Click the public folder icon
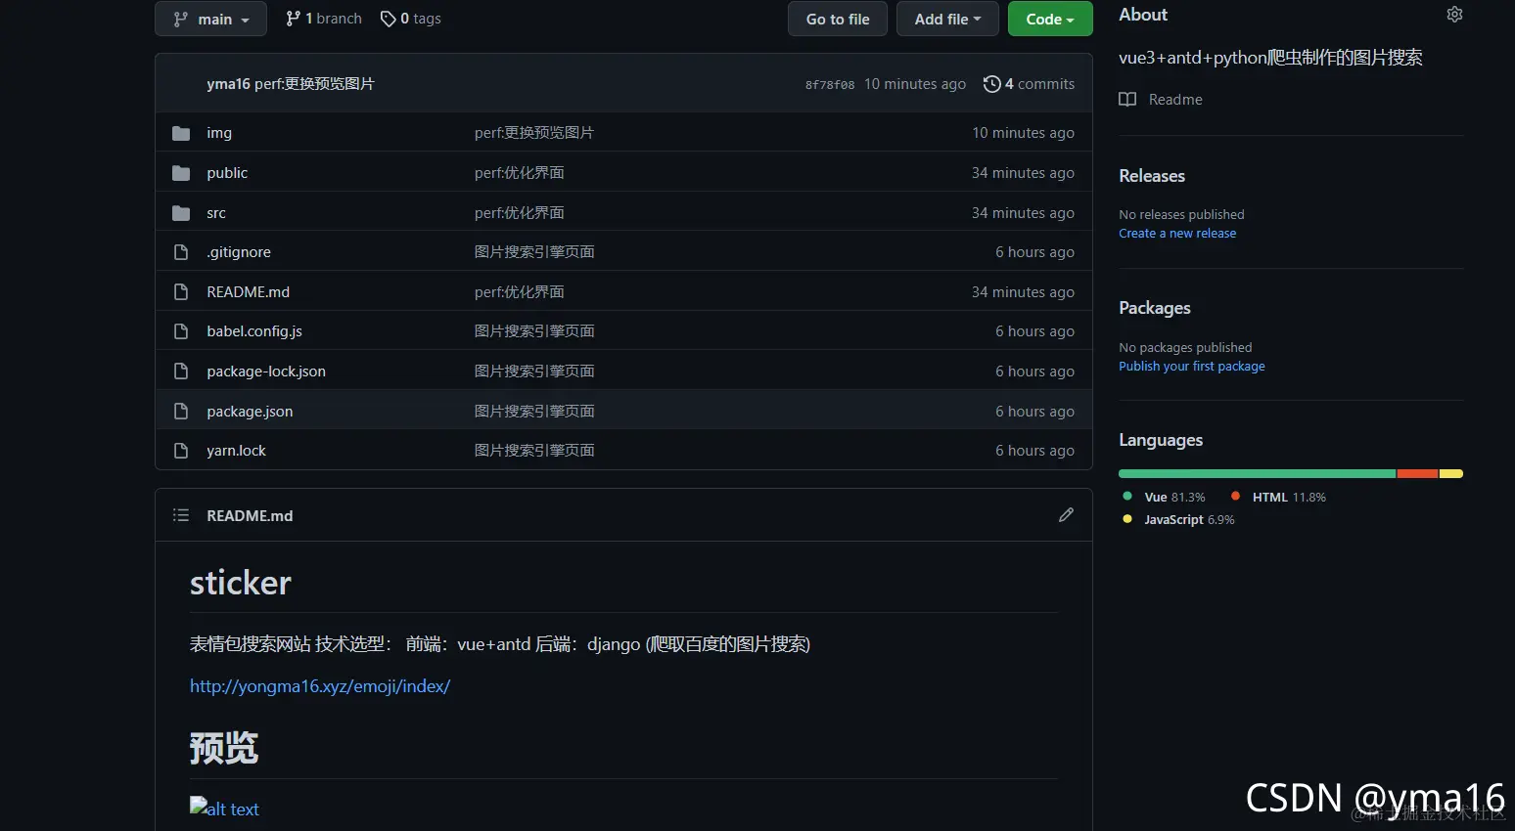Image resolution: width=1515 pixels, height=831 pixels. 181,173
